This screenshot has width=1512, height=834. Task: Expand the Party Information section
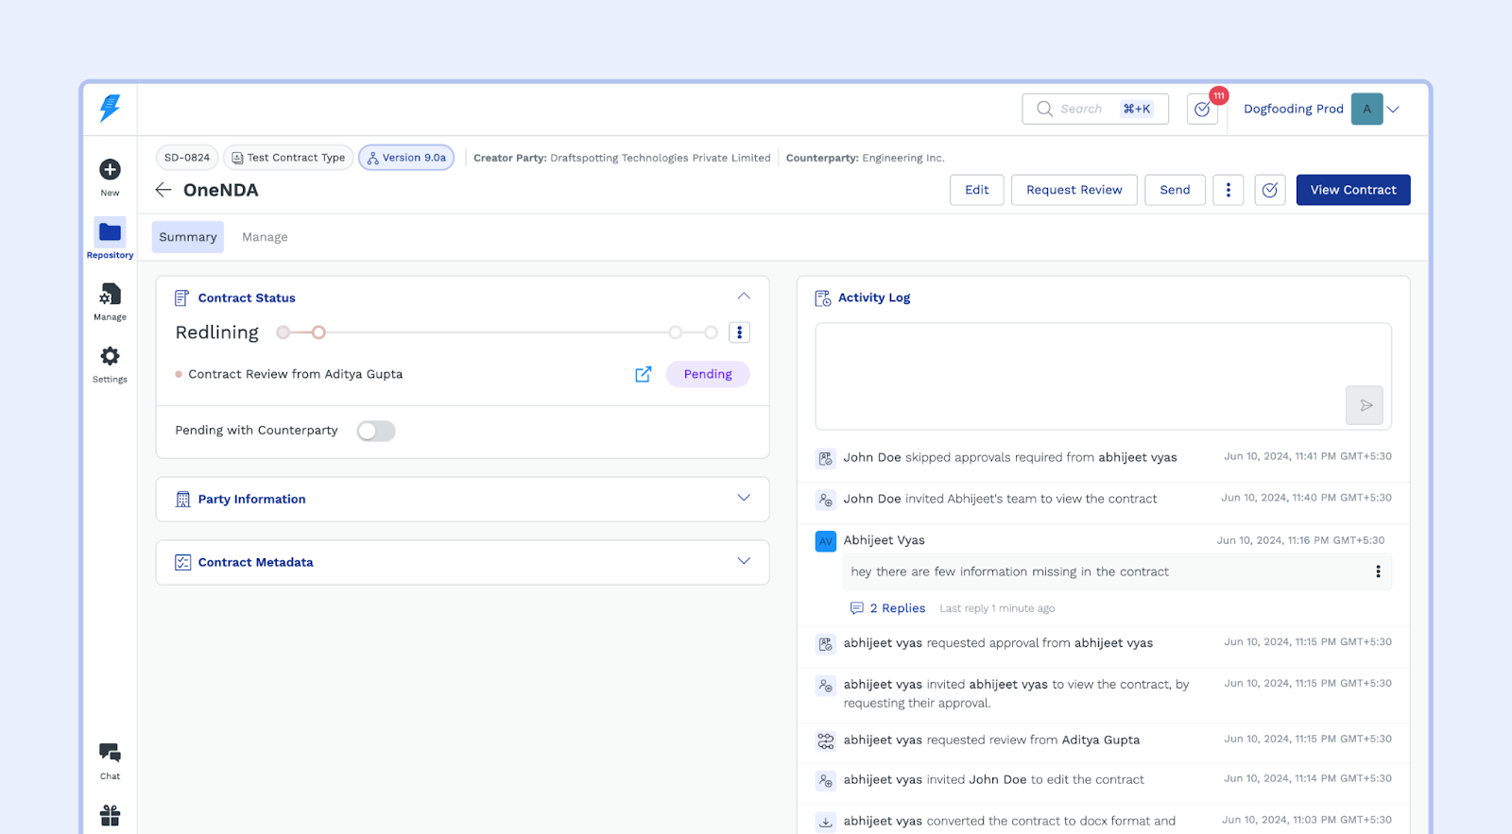pyautogui.click(x=744, y=498)
